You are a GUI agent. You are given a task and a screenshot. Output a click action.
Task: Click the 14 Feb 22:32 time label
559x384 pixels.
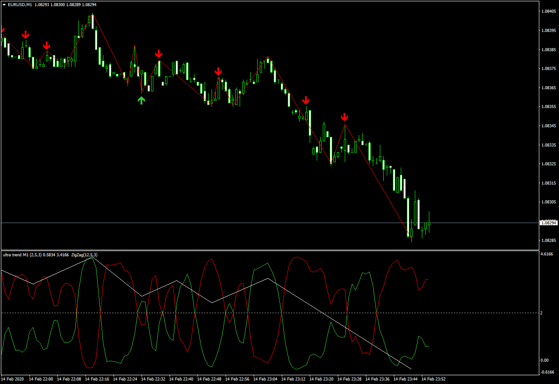coord(153,379)
